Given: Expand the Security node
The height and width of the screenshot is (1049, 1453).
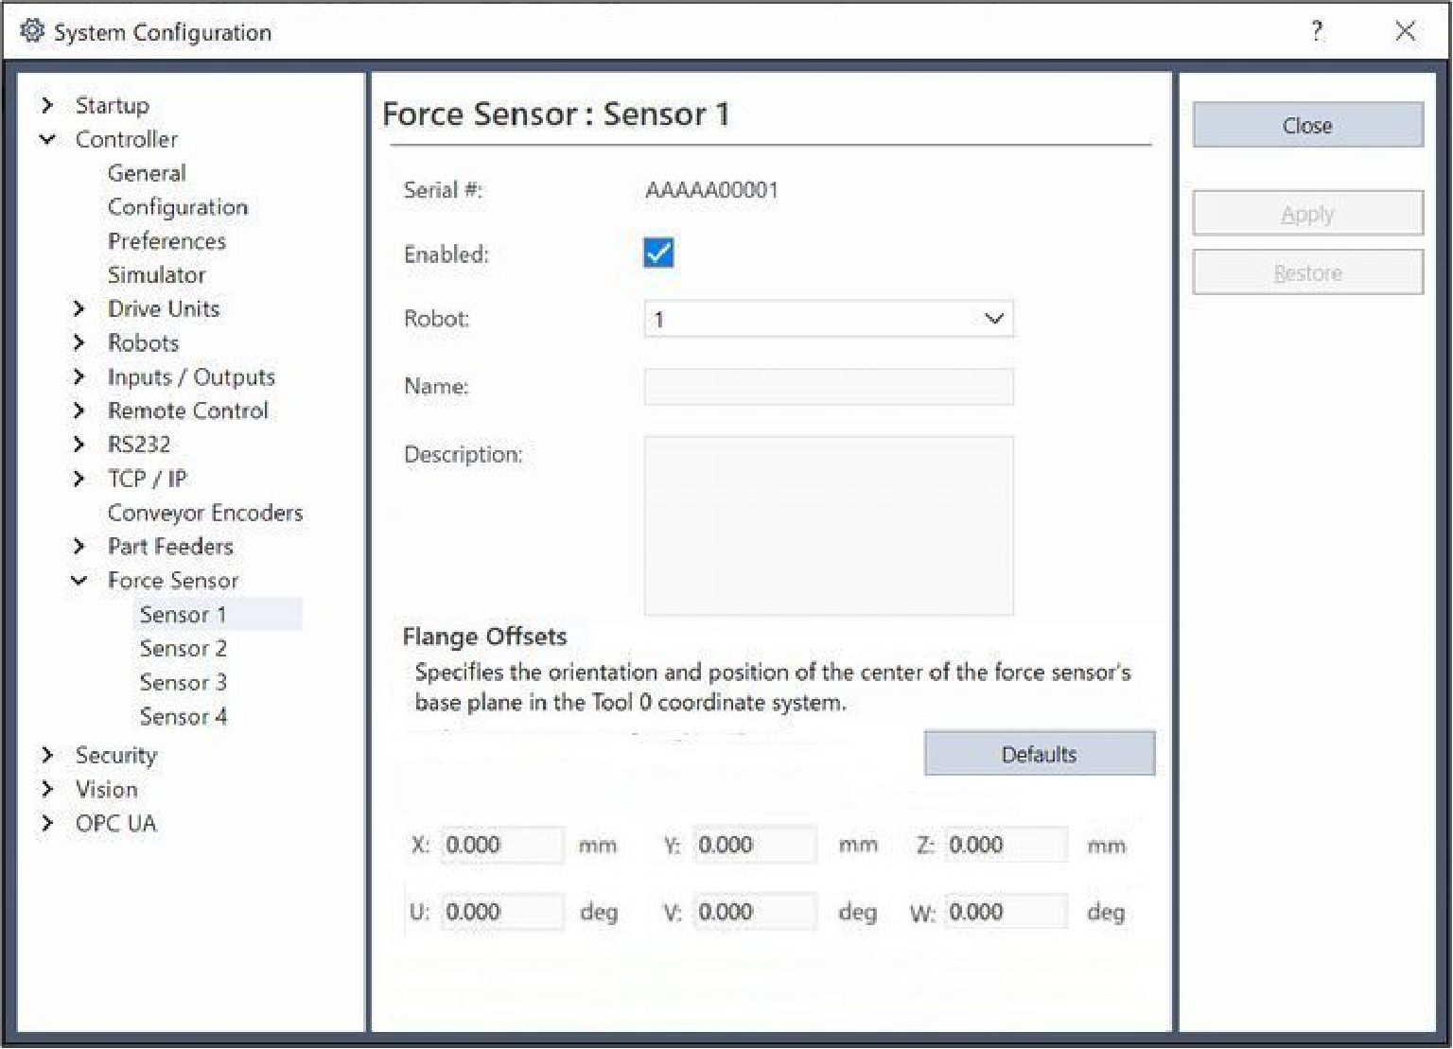Looking at the screenshot, I should (x=47, y=755).
